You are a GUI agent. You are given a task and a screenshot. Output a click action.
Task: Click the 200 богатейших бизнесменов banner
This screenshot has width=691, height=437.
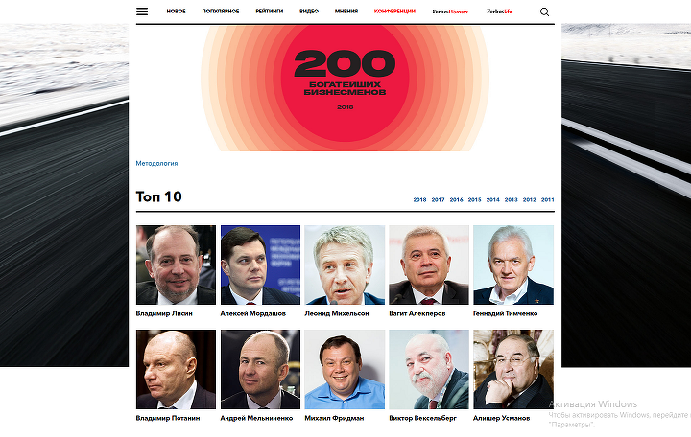[345, 88]
